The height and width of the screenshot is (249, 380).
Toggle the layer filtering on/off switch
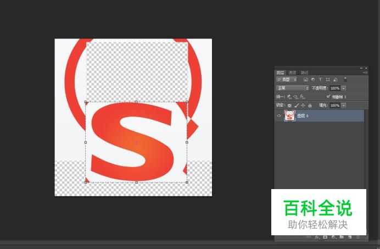tap(345, 79)
